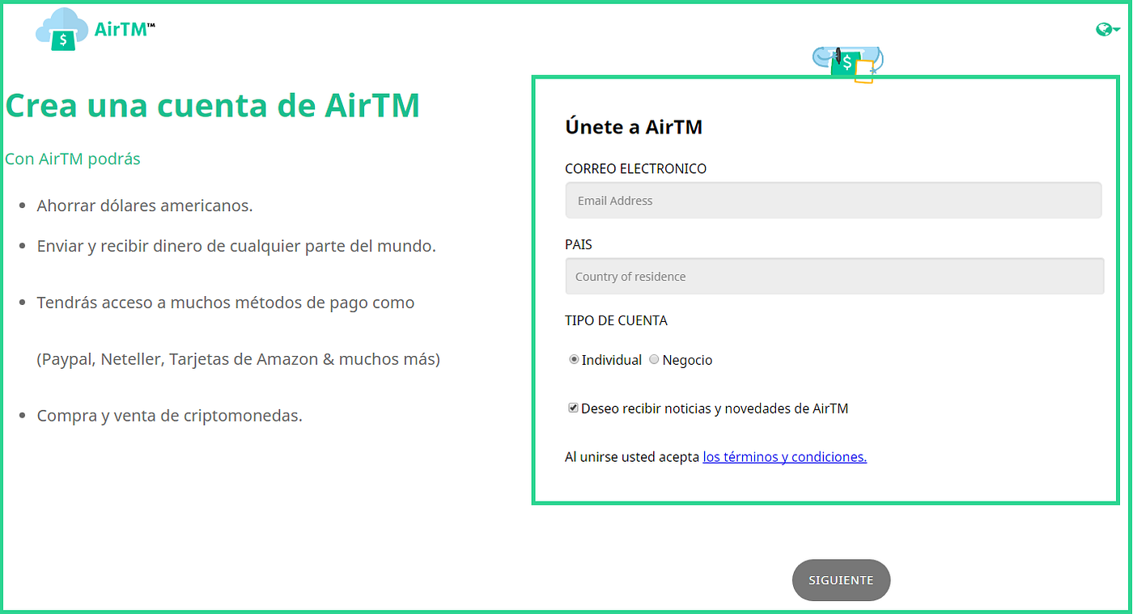Select the Negocio account type

(655, 360)
